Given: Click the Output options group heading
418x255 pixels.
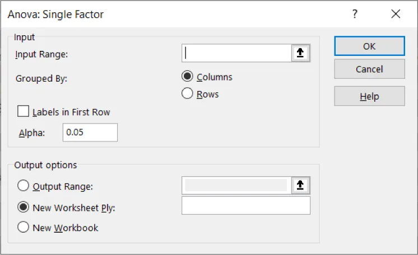Looking at the screenshot, I should click(45, 165).
